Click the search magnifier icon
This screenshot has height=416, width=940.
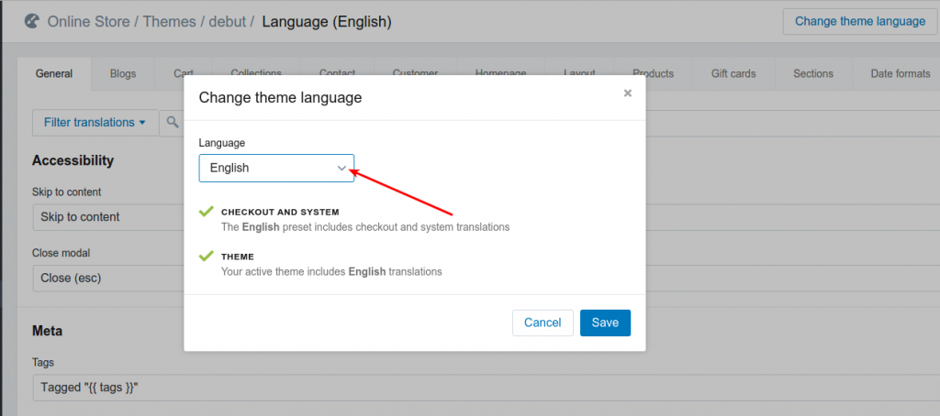point(173,122)
